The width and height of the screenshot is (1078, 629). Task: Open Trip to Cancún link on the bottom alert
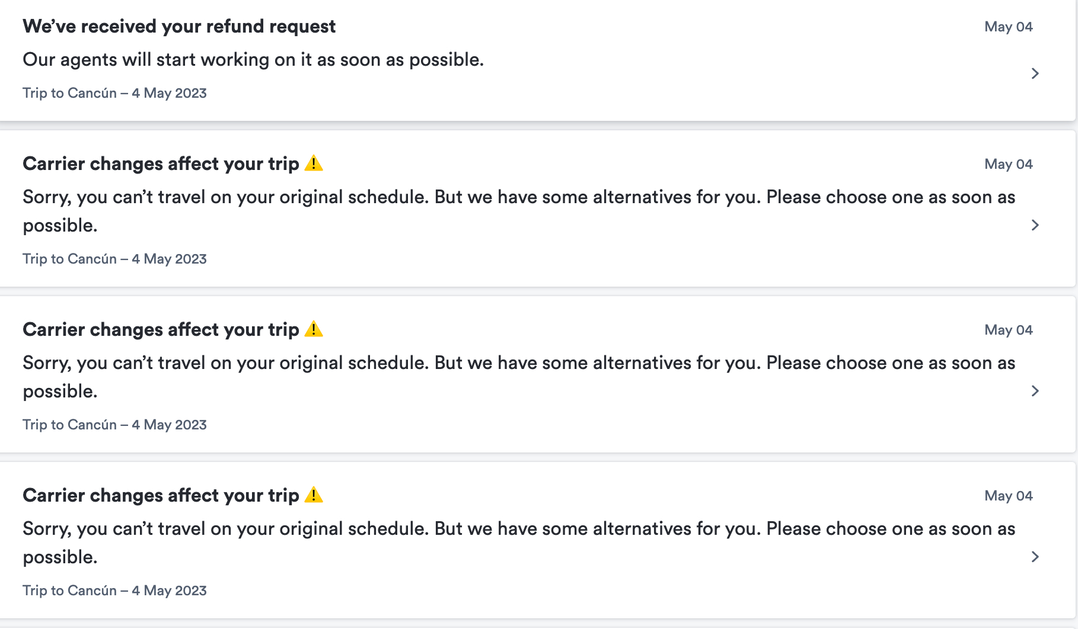114,591
